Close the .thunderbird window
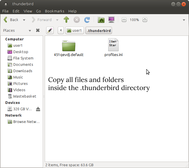 pos(184,4)
